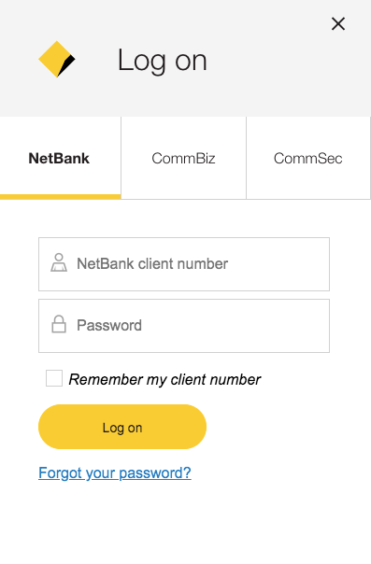Click the yellow underline beneath NetBank tab
The height and width of the screenshot is (564, 371).
pos(61,197)
